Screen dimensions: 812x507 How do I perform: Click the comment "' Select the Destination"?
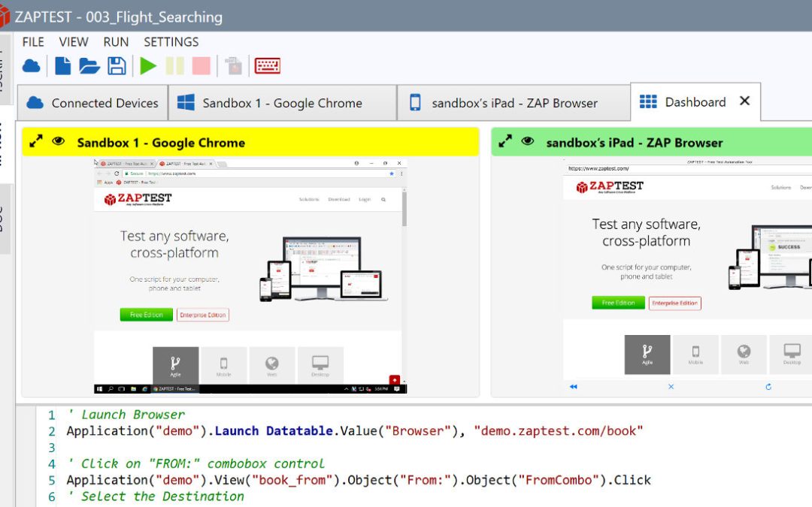click(x=156, y=496)
